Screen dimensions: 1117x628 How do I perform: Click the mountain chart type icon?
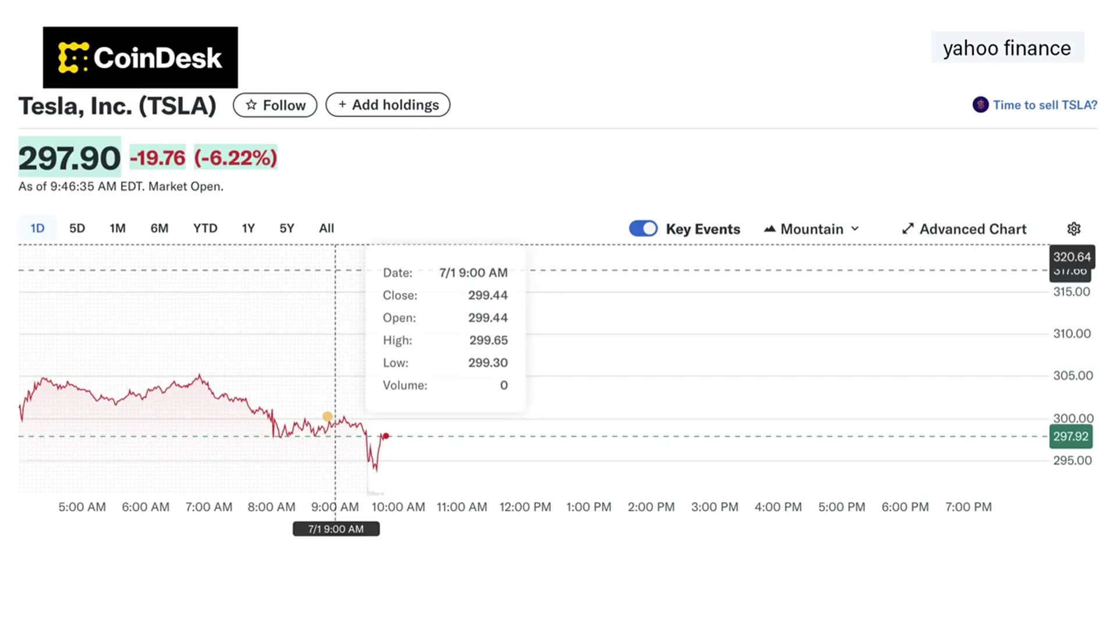click(x=770, y=229)
